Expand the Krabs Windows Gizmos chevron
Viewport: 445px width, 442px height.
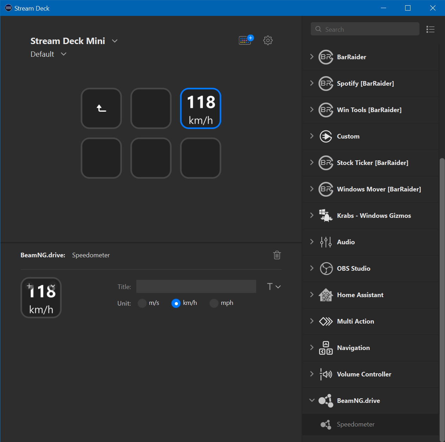312,215
